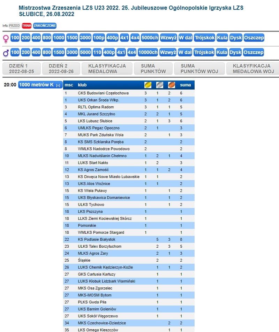
Task: Click the gold medal column icon
Action: pyautogui.click(x=148, y=85)
